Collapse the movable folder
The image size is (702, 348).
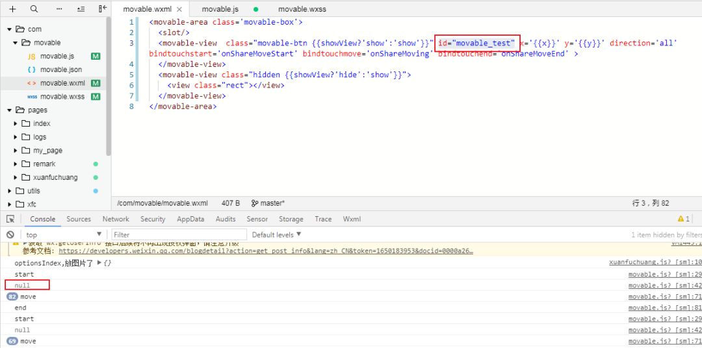(x=15, y=43)
